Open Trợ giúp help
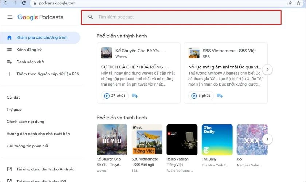Viewport: 306px width, 182px height. (14, 110)
